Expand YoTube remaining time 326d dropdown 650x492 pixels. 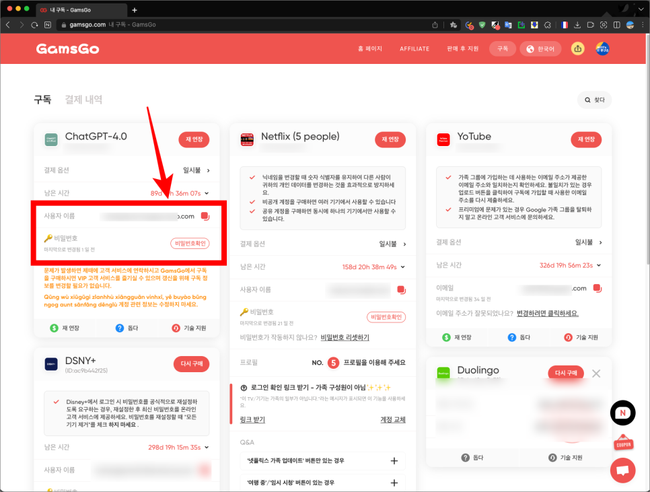coord(599,265)
